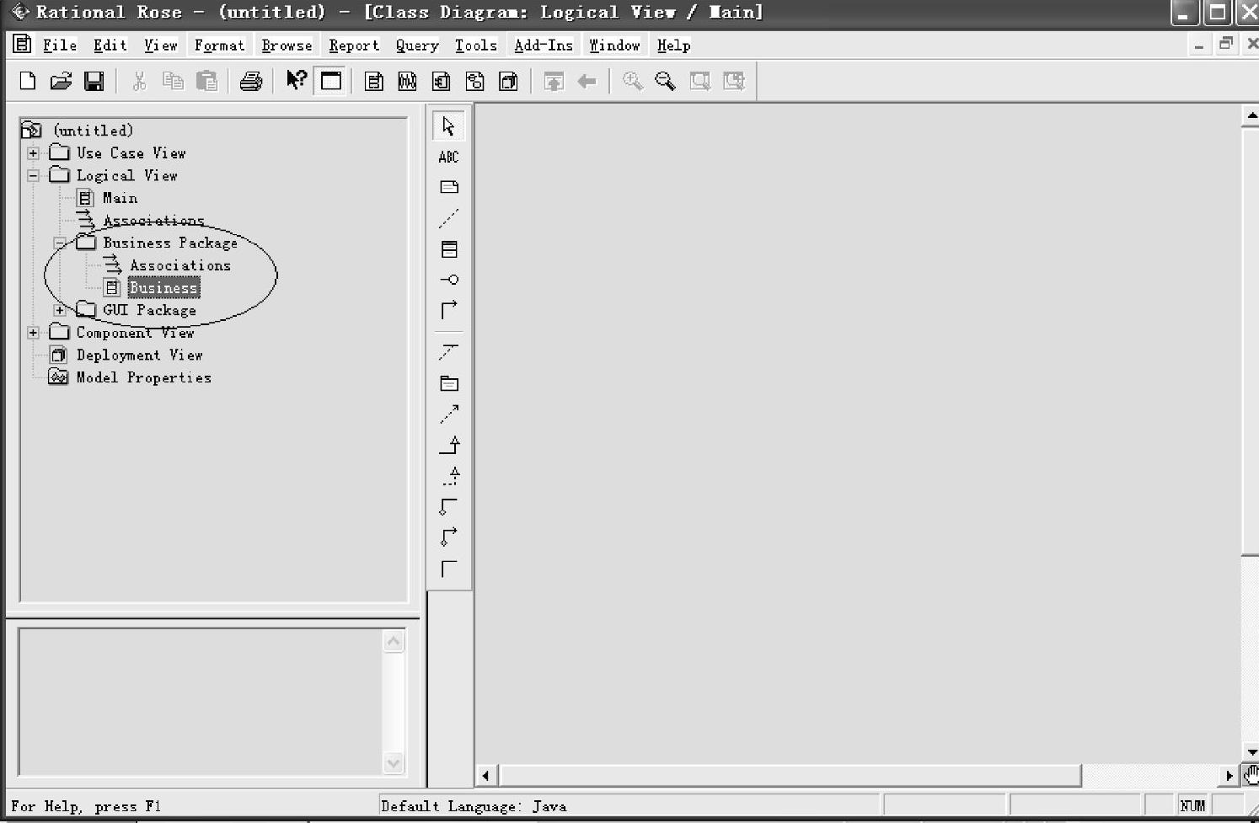
Task: Pick the Generalization tool in the toolbox
Action: (449, 445)
